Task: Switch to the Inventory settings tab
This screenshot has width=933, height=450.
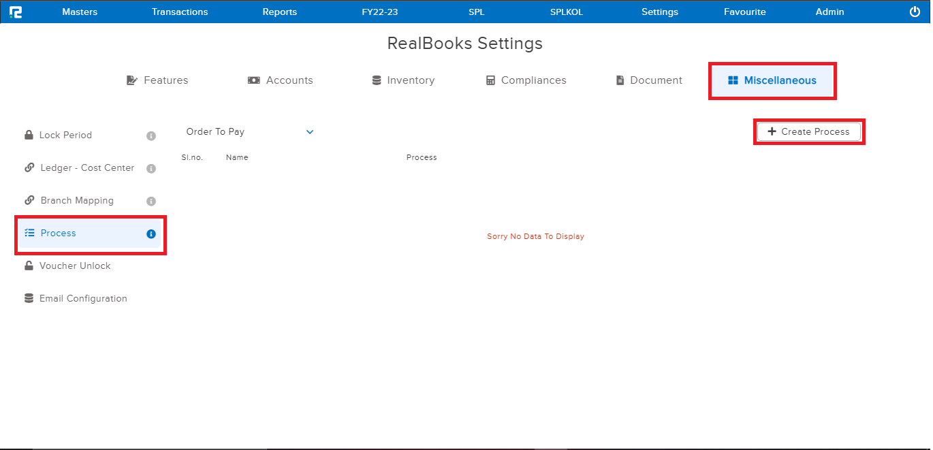Action: click(x=403, y=80)
